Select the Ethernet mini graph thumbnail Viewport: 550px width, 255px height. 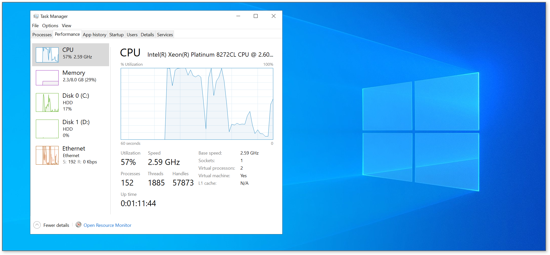tap(47, 155)
